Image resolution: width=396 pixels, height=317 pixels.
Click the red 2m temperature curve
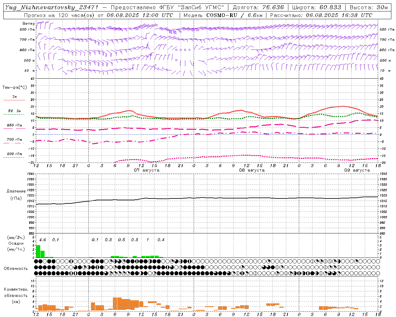click(x=206, y=118)
